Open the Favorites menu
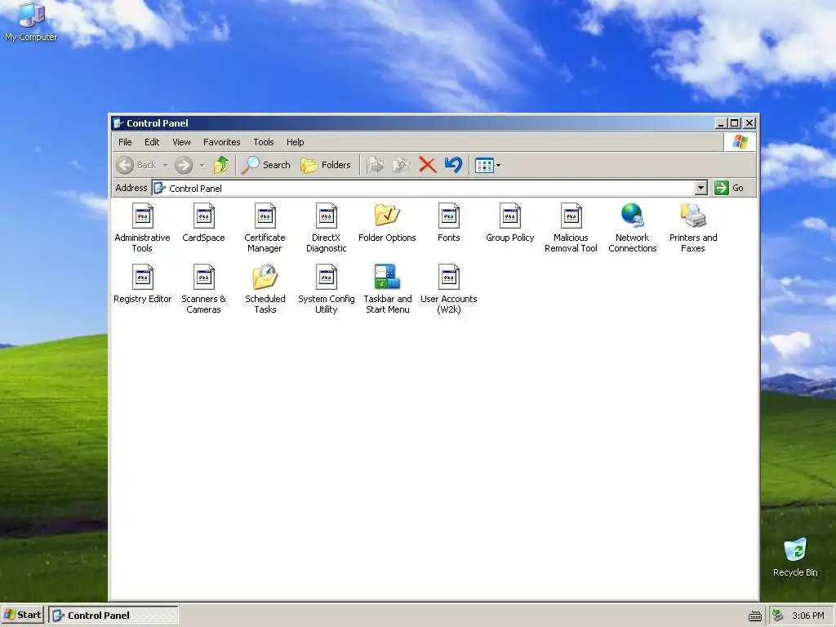 point(222,142)
